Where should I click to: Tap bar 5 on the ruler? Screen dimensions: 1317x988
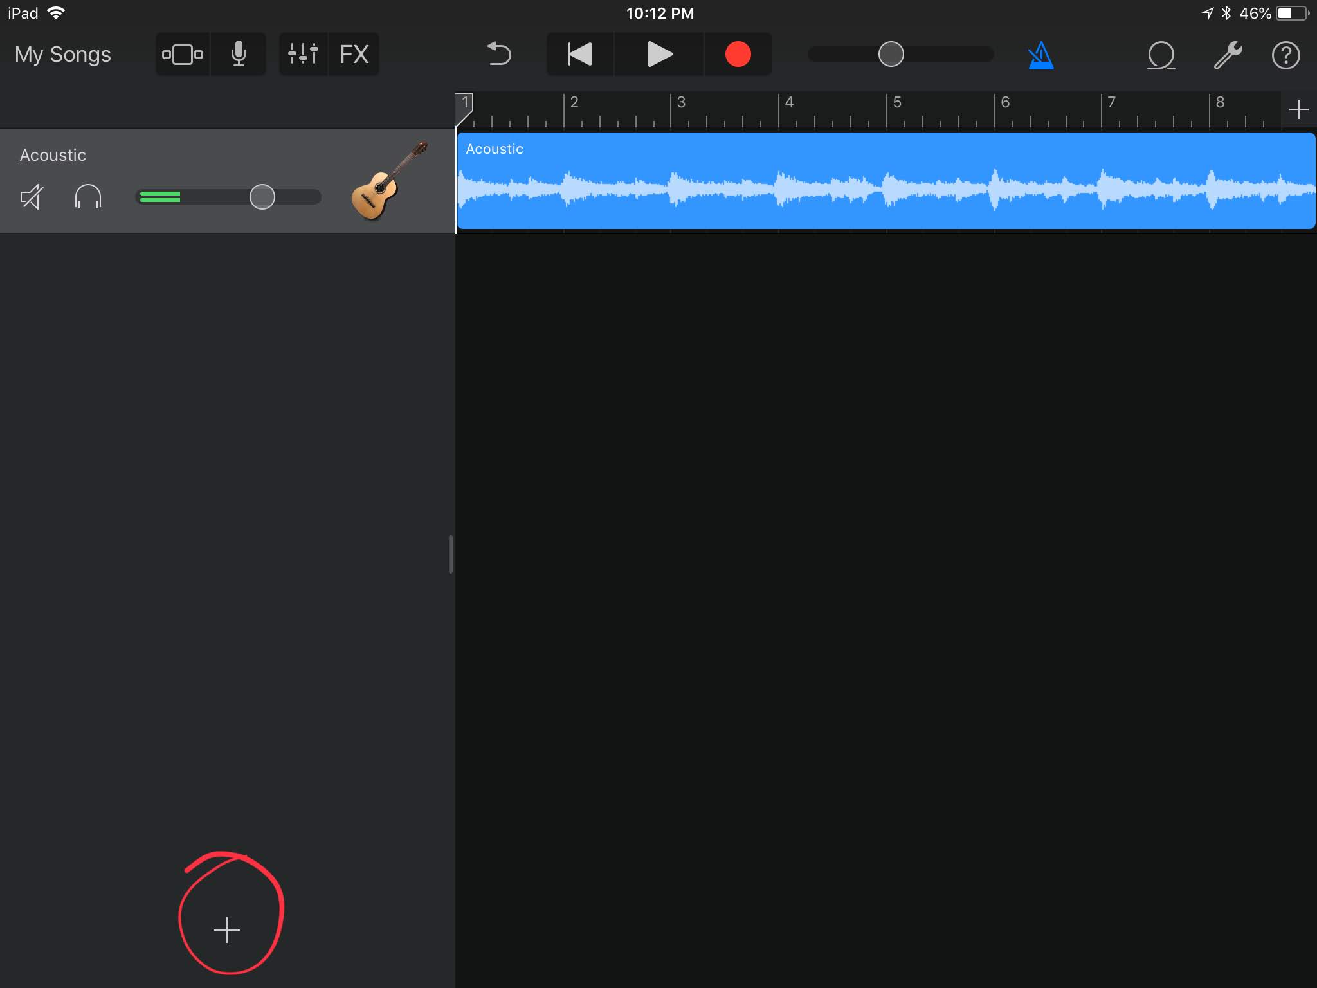pos(896,102)
